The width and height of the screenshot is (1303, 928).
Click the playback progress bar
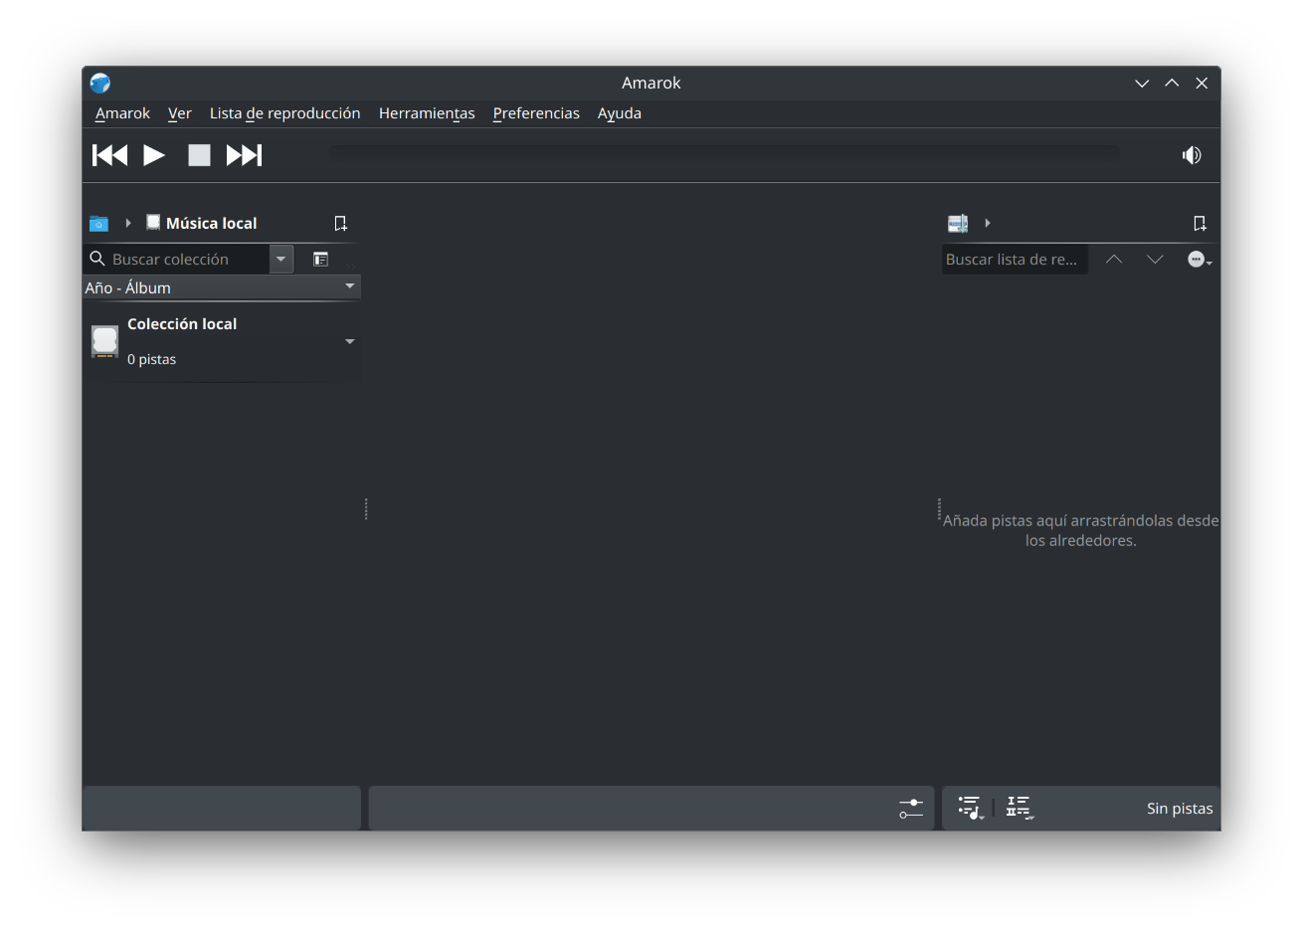click(724, 155)
